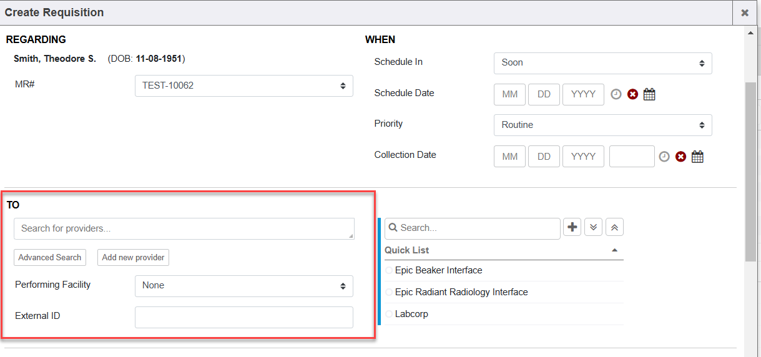Open the MR# dropdown
Viewport: 761px width, 357px height.
point(243,86)
